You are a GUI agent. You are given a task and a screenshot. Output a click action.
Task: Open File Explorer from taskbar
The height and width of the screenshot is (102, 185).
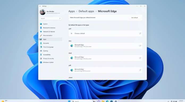pyautogui.click(x=103, y=101)
